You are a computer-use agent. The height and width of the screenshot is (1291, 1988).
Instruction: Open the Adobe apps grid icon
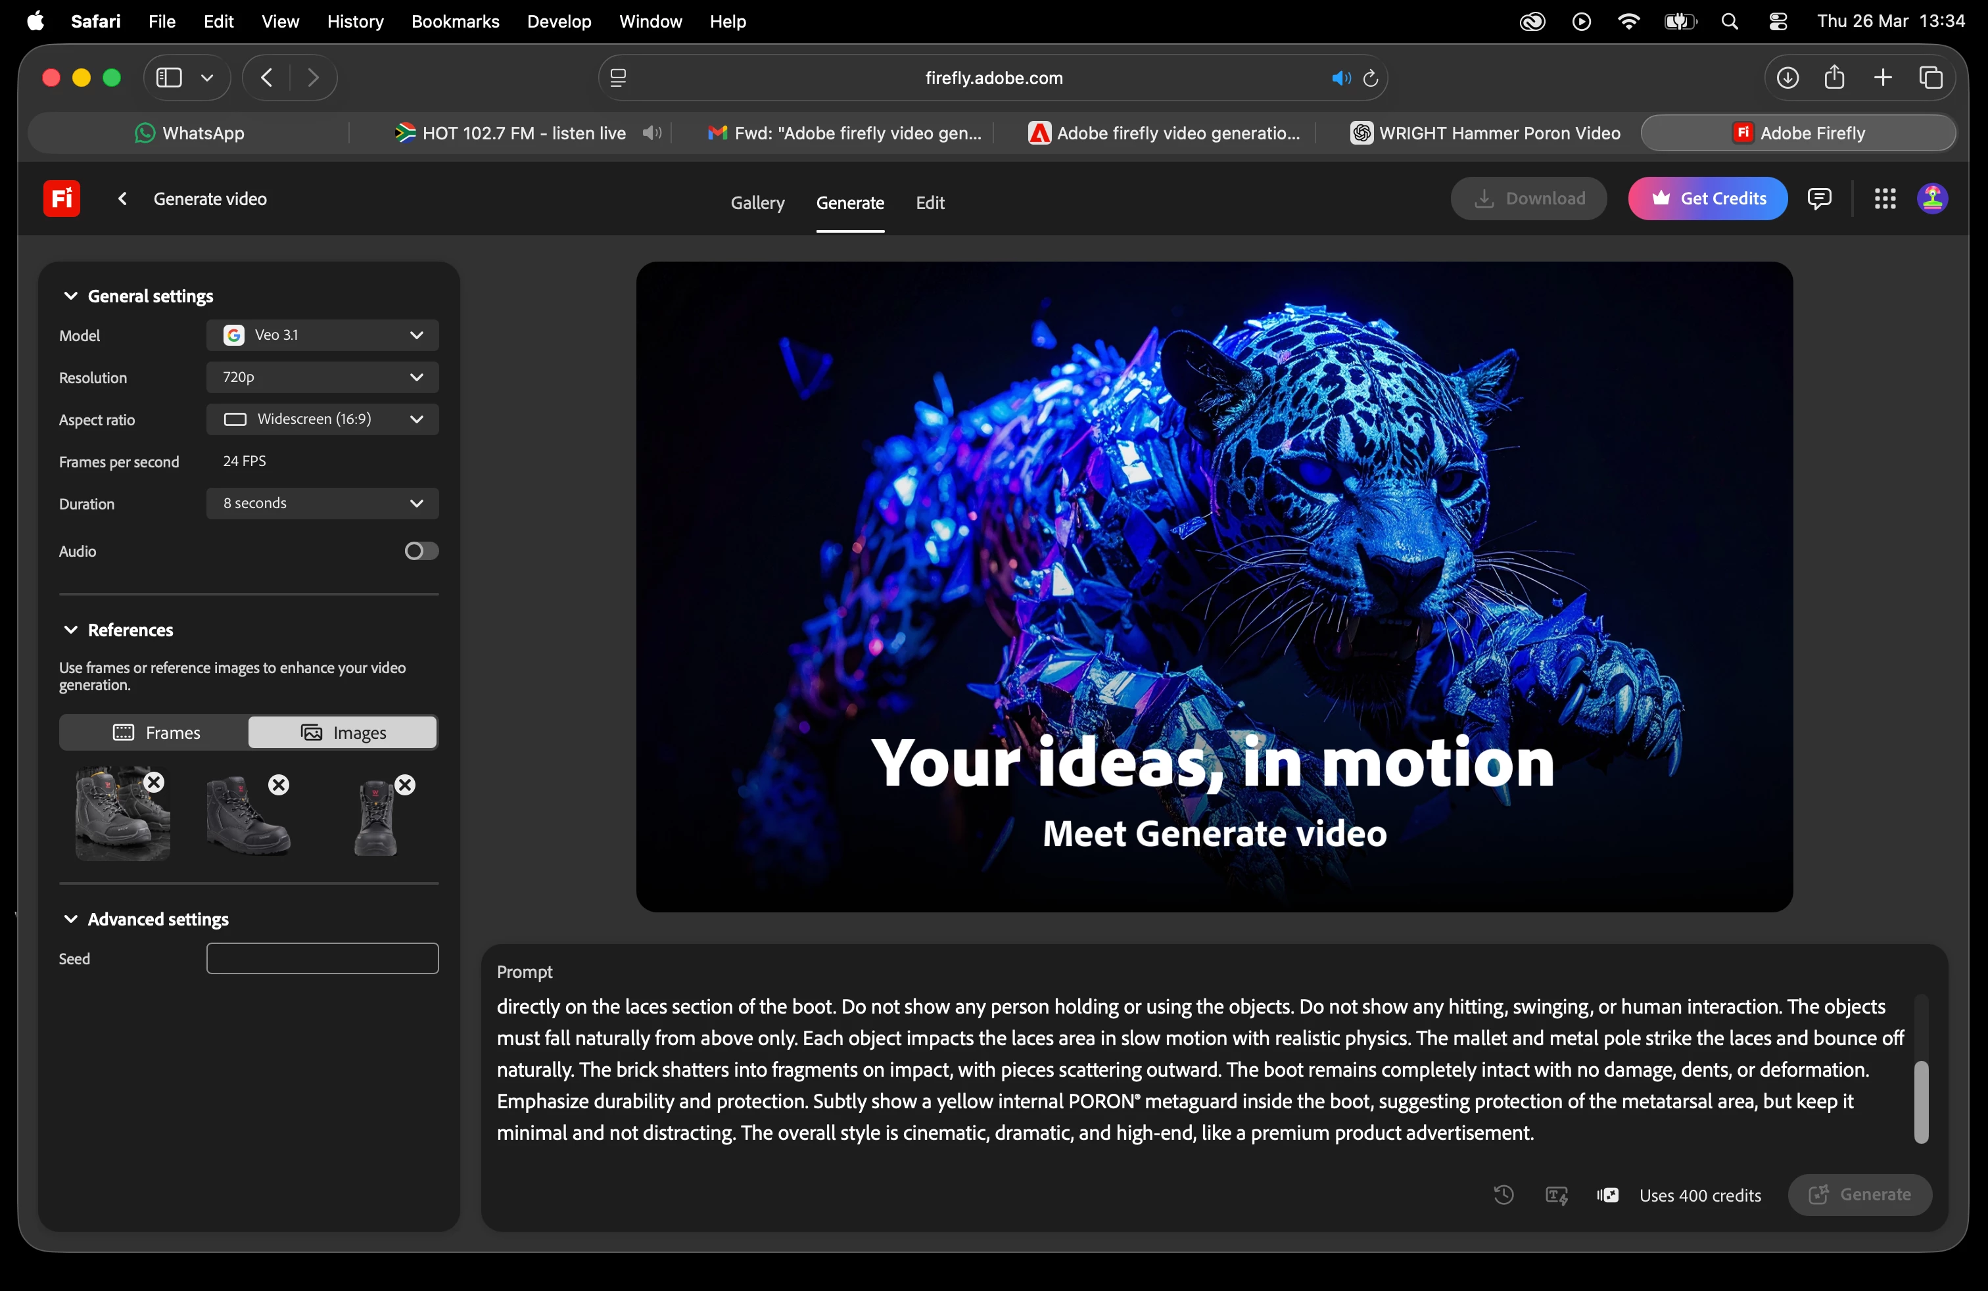click(1884, 199)
